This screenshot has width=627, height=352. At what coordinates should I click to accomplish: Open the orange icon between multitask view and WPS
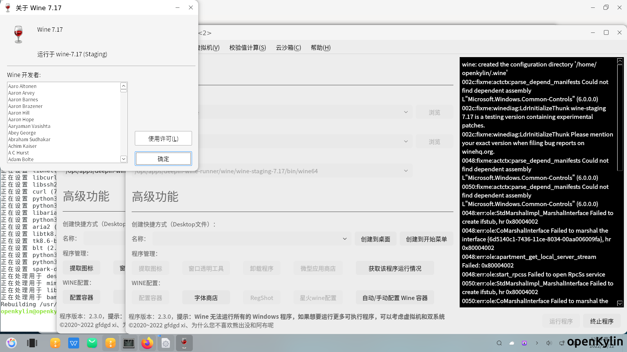click(55, 343)
